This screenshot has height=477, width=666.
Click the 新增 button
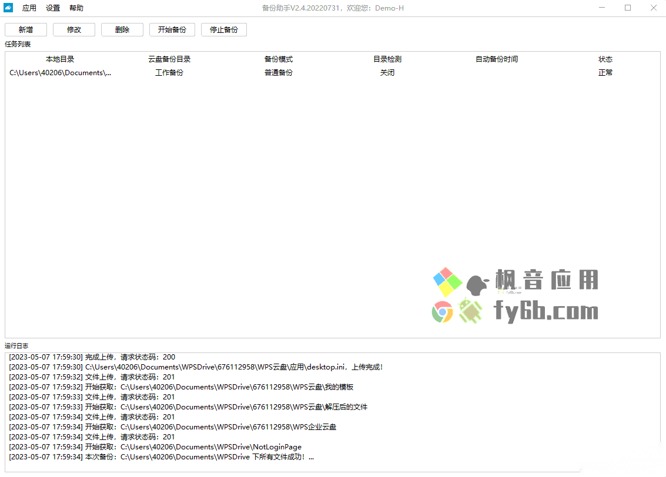26,30
